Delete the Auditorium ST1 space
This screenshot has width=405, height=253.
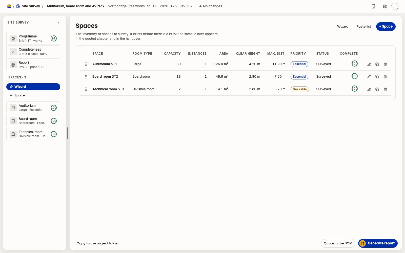[x=385, y=64]
